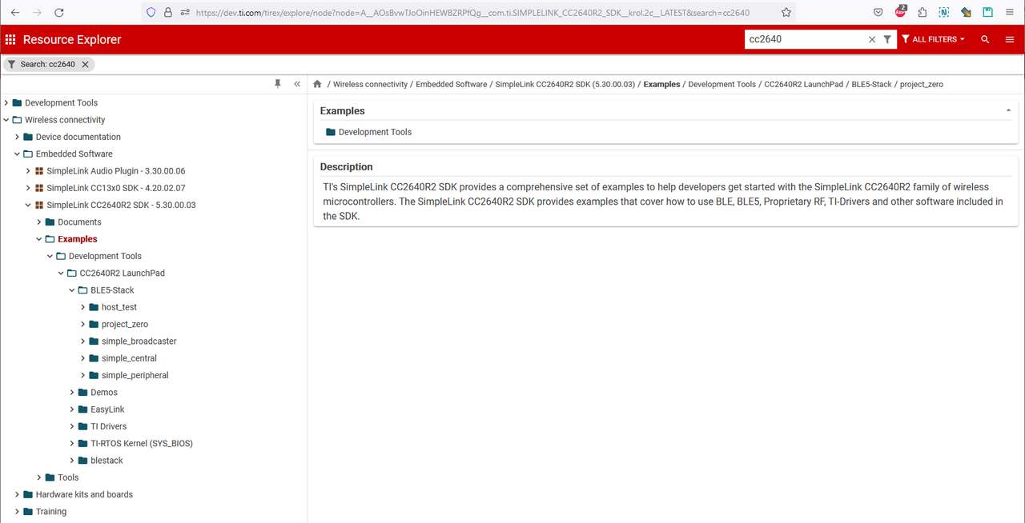This screenshot has width=1025, height=523.
Task: Select the TI Drivers folder
Action: pyautogui.click(x=108, y=426)
